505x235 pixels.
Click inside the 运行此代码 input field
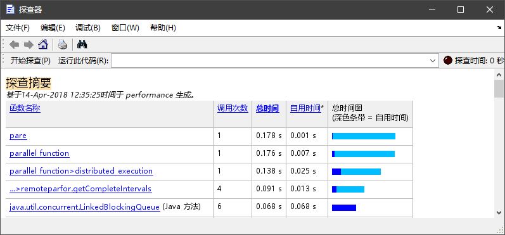click(269, 61)
